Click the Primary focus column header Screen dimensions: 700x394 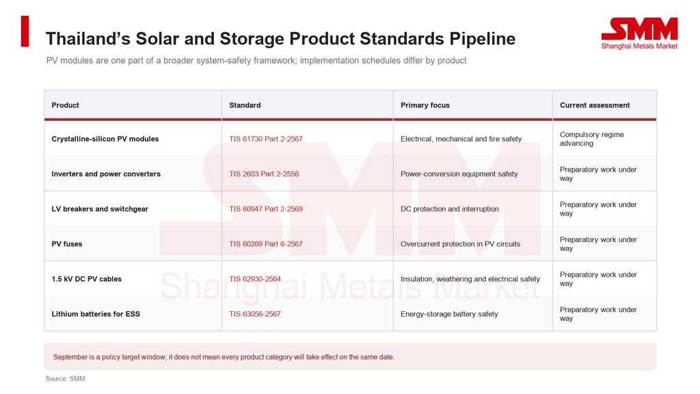[x=425, y=105]
